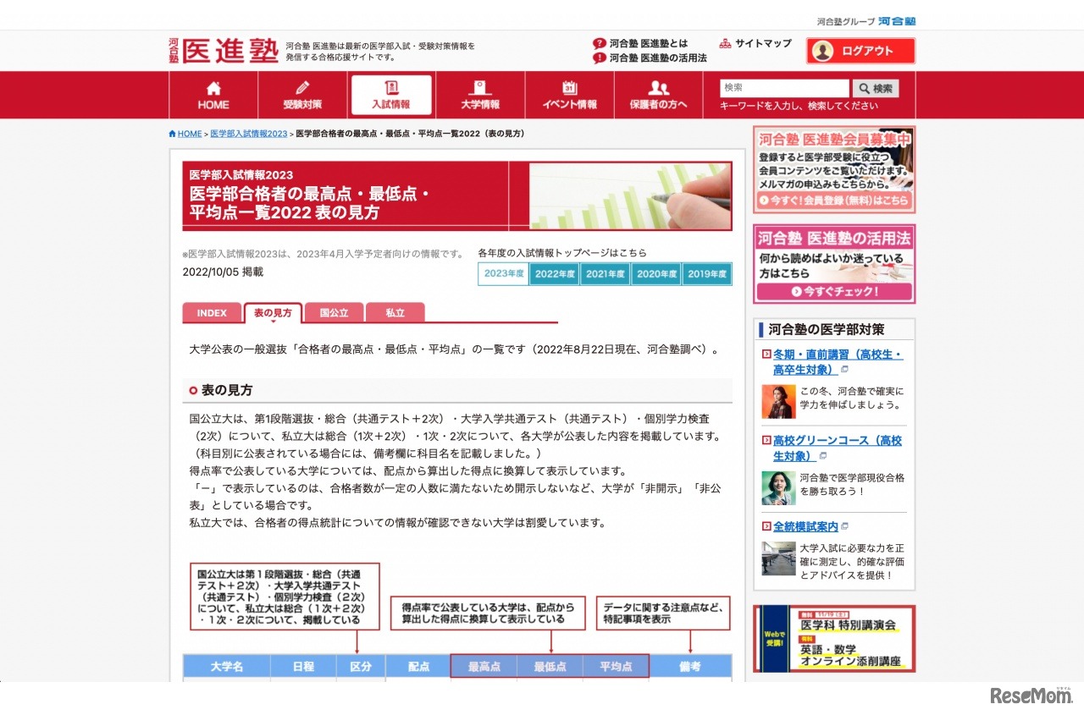The width and height of the screenshot is (1084, 715).
Task: Select the 2023年度 year button
Action: (503, 273)
